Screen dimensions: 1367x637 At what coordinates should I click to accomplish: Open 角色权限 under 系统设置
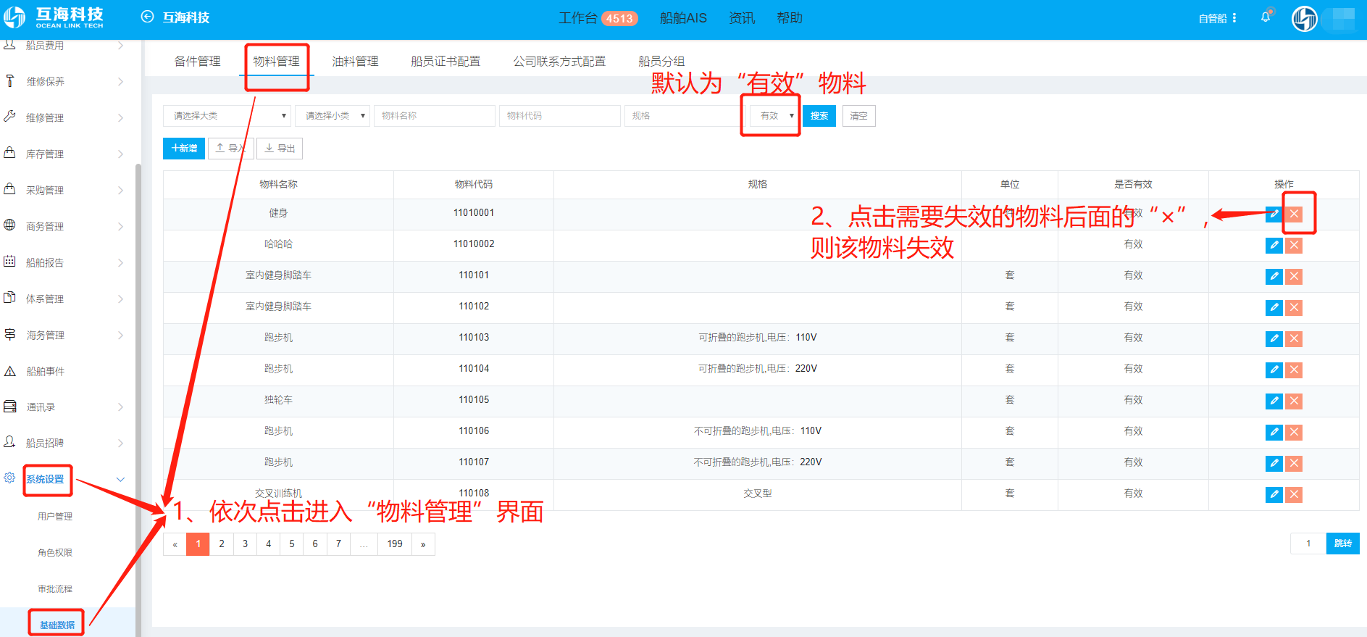[x=55, y=553]
